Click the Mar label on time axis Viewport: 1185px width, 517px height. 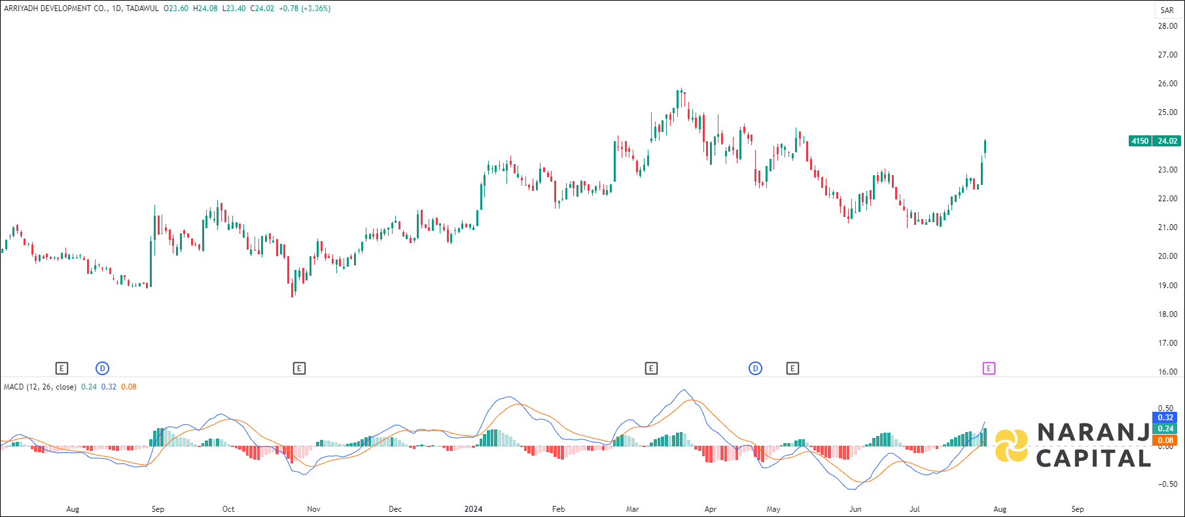point(633,509)
